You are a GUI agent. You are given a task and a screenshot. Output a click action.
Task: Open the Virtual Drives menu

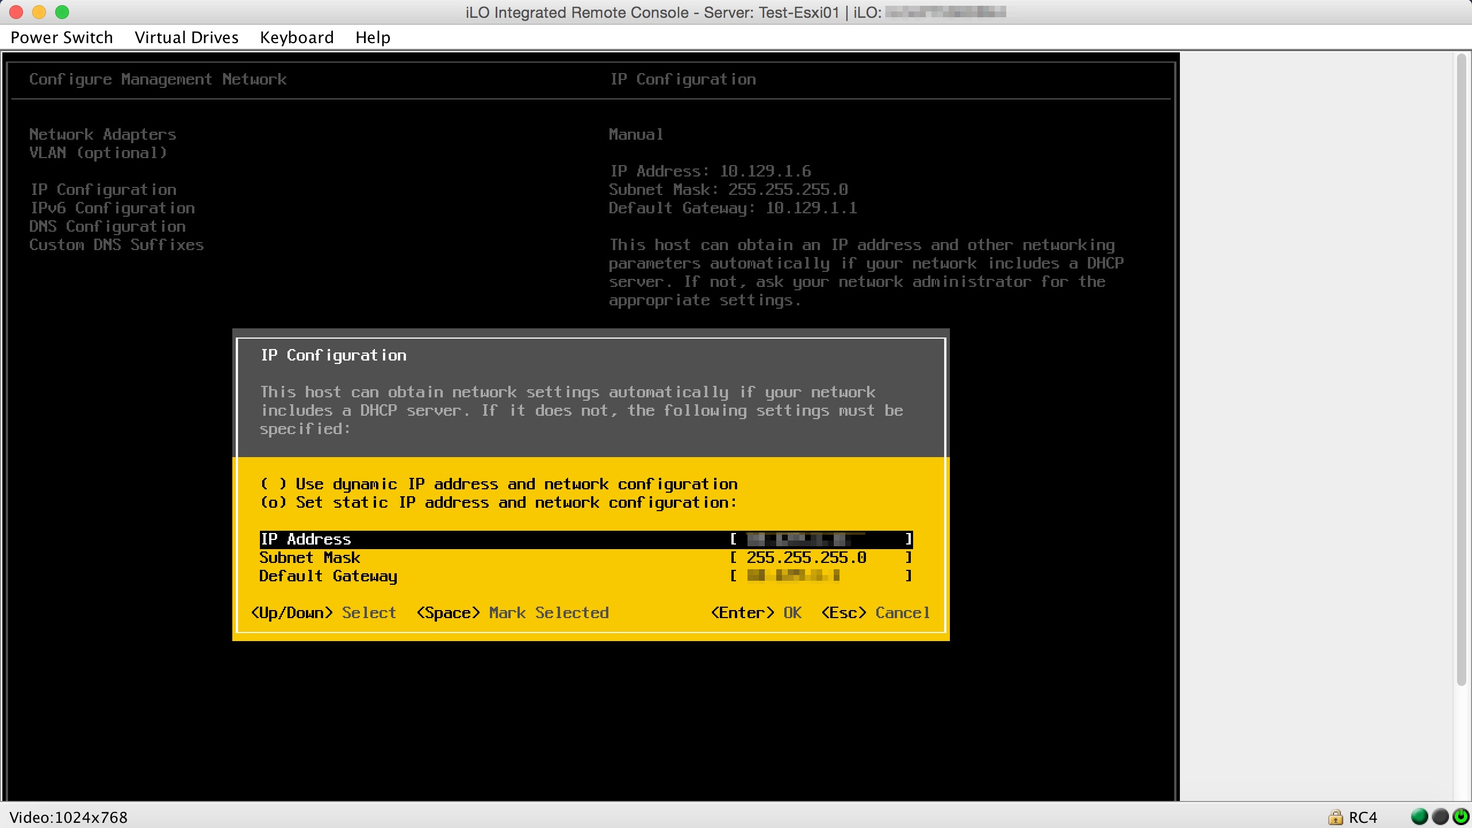click(x=186, y=37)
